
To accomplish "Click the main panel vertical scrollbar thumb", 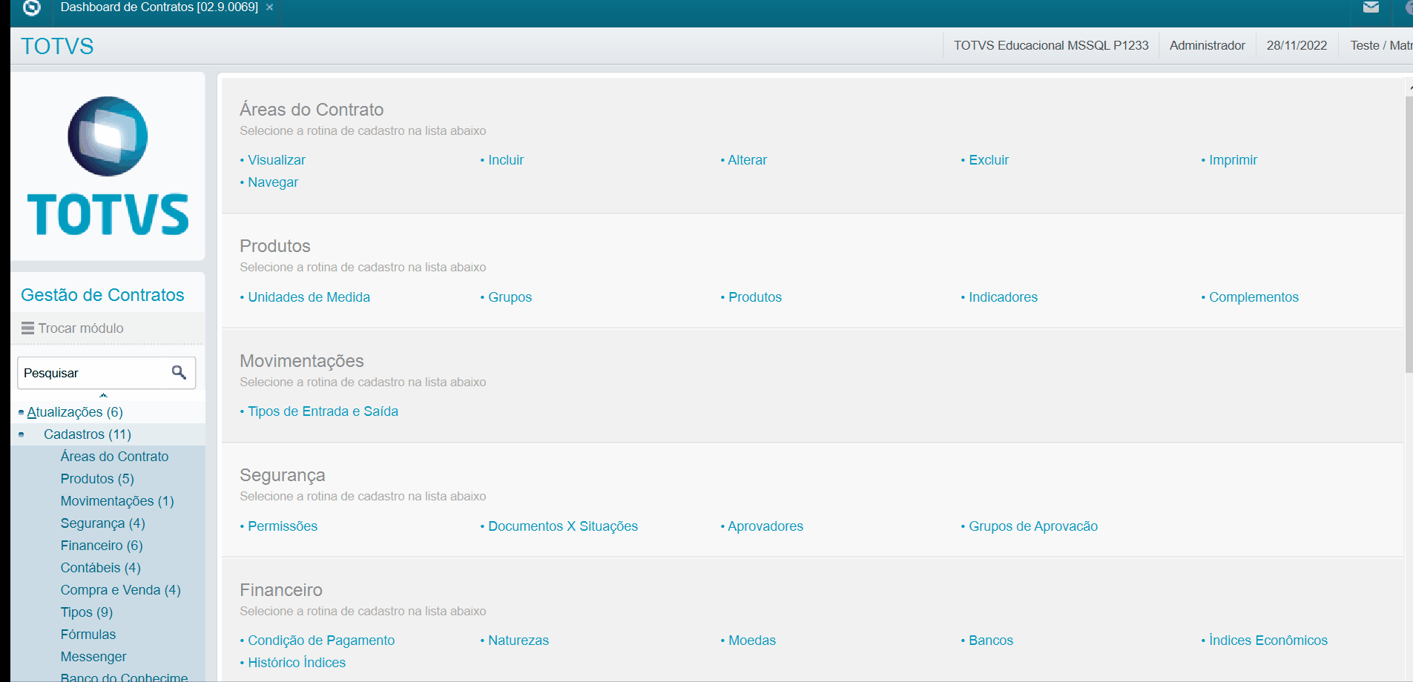I will 1409,234.
